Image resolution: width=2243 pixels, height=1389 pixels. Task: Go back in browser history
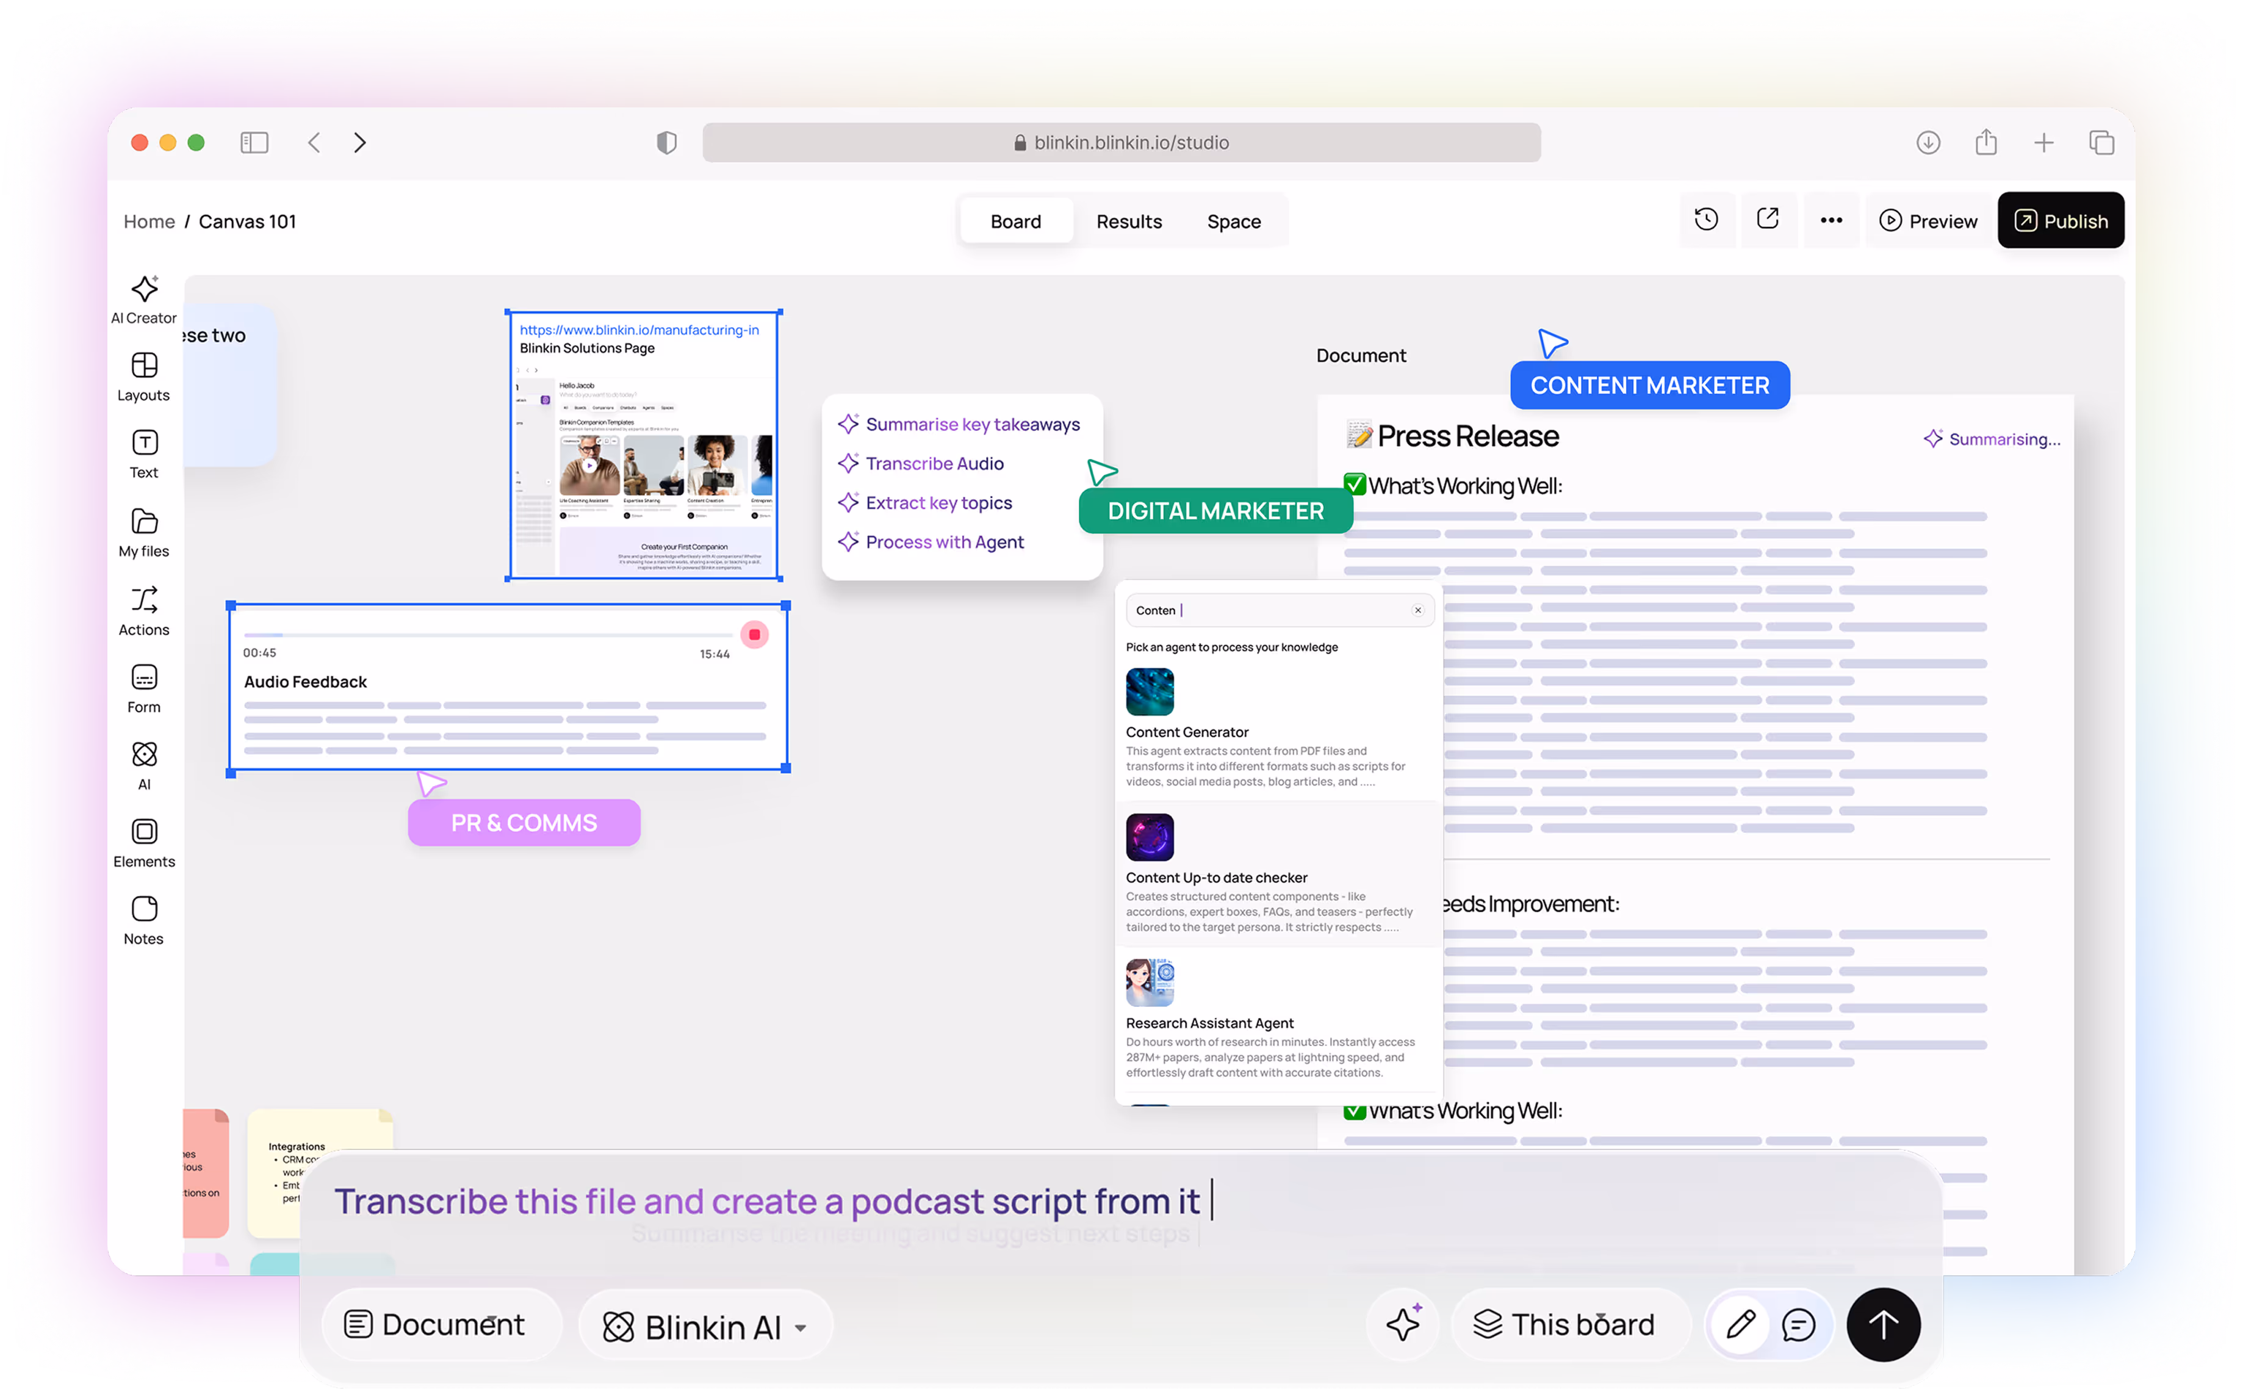[314, 142]
